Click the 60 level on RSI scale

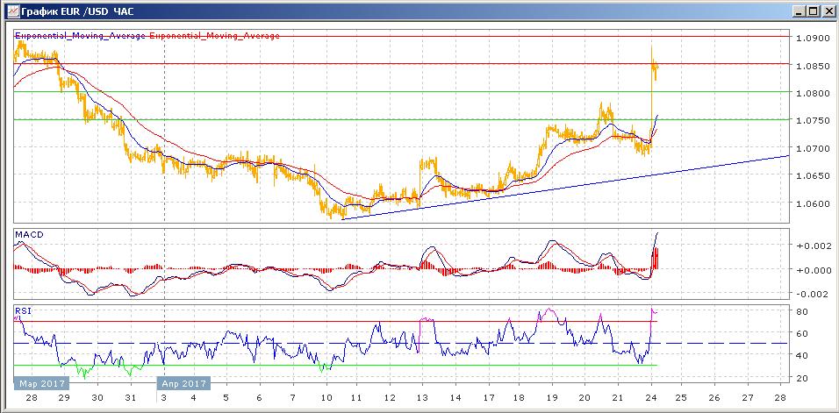[801, 333]
